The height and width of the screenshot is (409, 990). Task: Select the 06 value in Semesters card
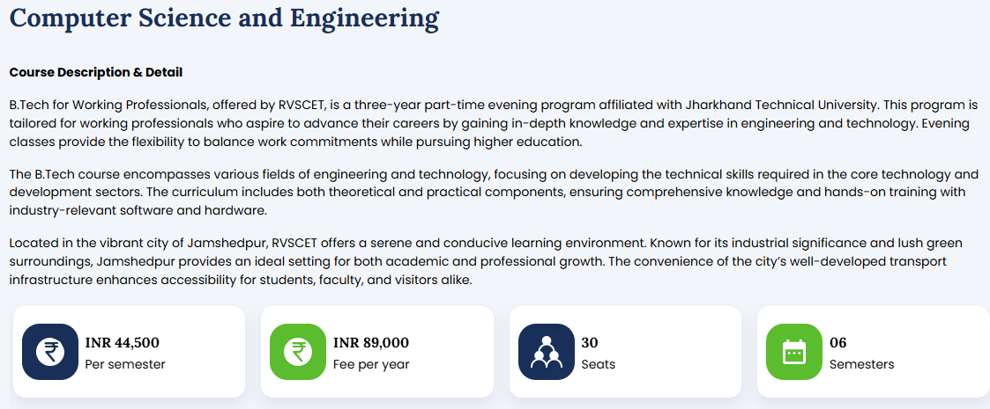[837, 343]
